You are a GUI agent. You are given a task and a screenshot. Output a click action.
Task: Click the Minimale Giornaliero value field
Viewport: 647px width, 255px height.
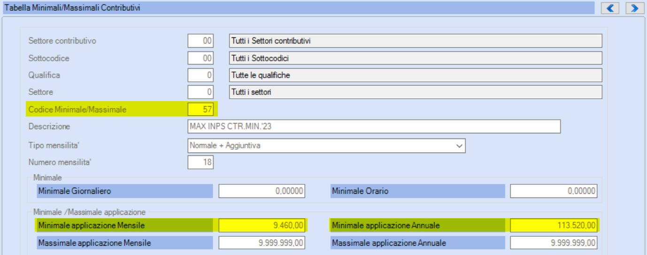click(x=262, y=191)
